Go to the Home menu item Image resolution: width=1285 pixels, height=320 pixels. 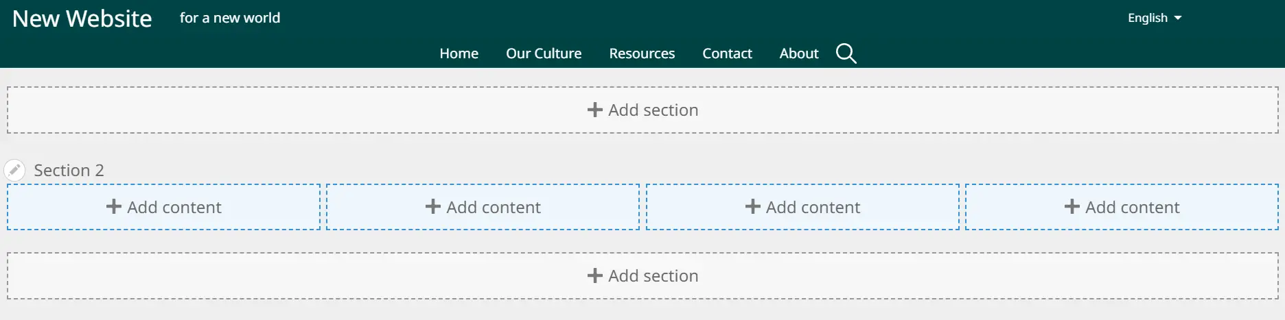point(459,53)
